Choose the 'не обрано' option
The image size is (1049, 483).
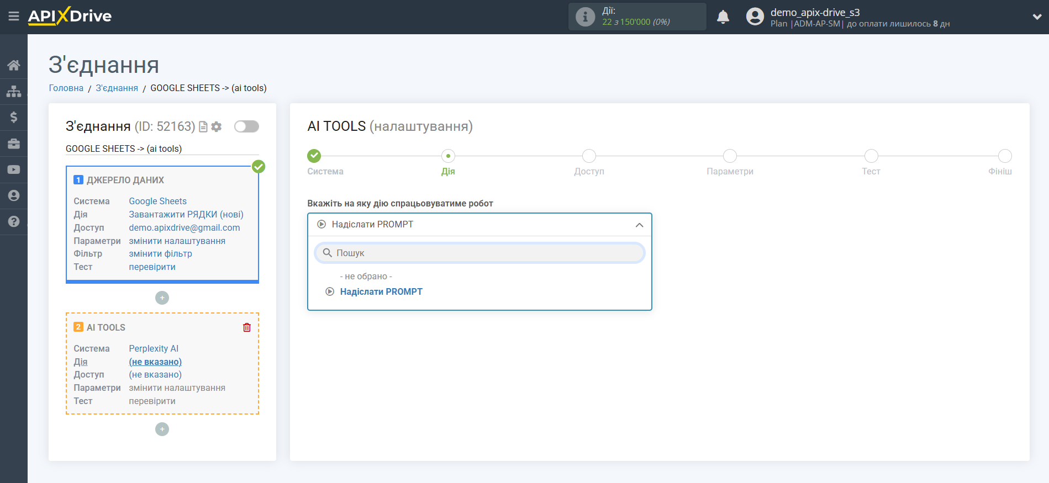[366, 277]
